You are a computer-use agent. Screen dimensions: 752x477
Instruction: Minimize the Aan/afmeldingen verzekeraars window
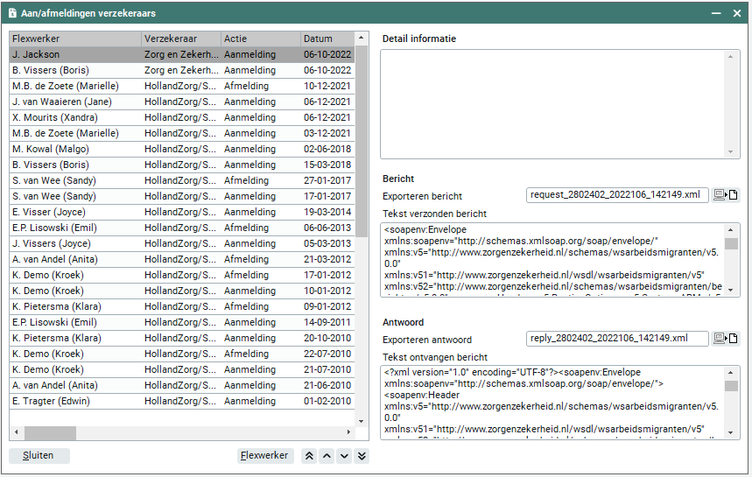(x=714, y=13)
